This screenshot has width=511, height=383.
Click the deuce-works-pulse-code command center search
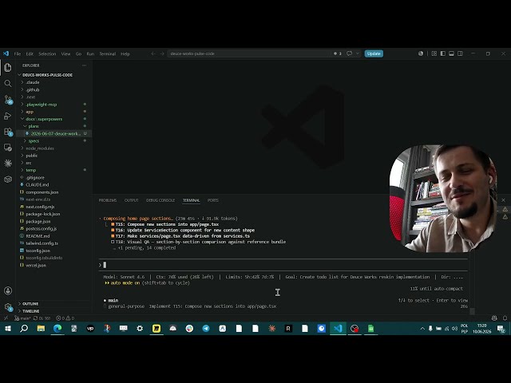[249, 53]
